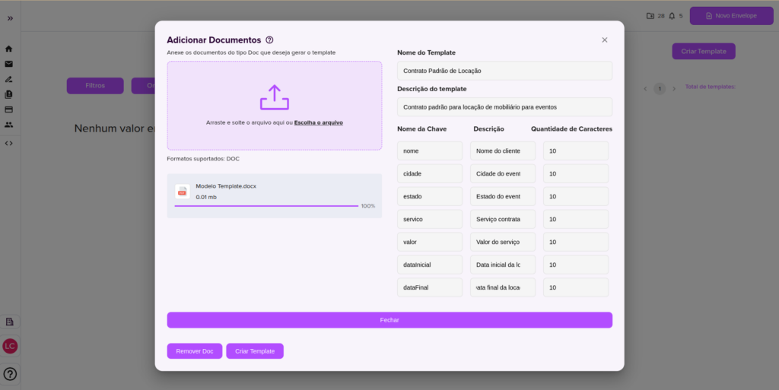779x390 pixels.
Task: Open the round question mark help at bottom-left
Action: click(10, 374)
